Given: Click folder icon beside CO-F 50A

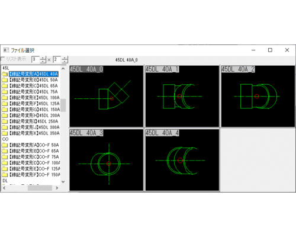Looking at the screenshot, I should pos(5,145).
